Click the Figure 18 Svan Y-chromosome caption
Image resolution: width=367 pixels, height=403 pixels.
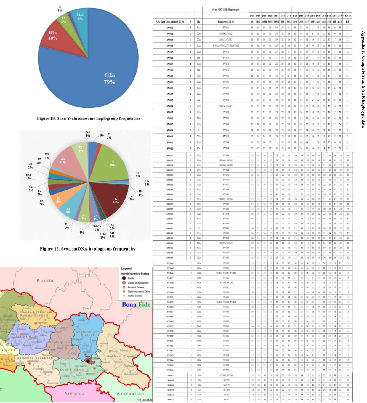pyautogui.click(x=88, y=118)
